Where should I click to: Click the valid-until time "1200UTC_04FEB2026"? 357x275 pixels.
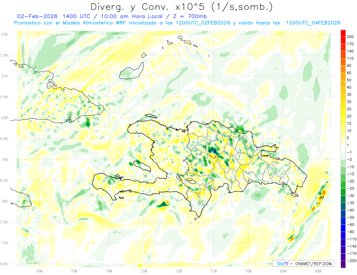coord(313,23)
